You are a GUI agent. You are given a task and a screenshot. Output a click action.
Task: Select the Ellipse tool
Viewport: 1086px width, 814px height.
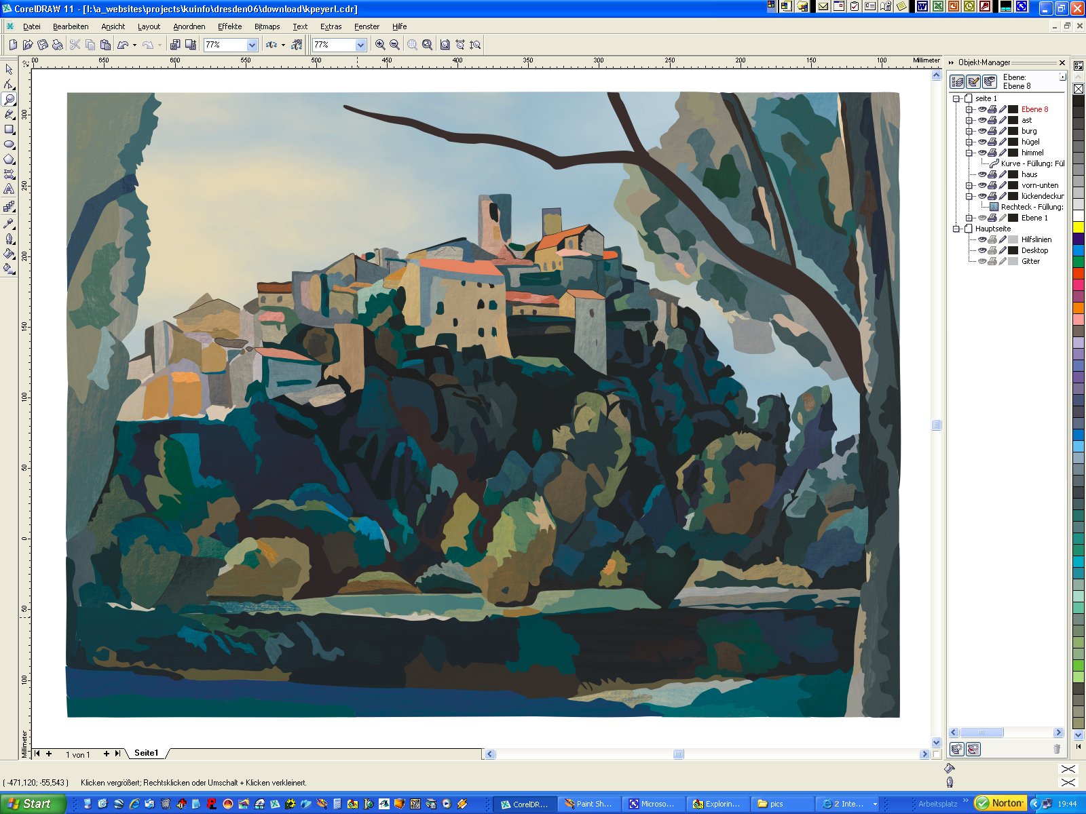tap(9, 144)
